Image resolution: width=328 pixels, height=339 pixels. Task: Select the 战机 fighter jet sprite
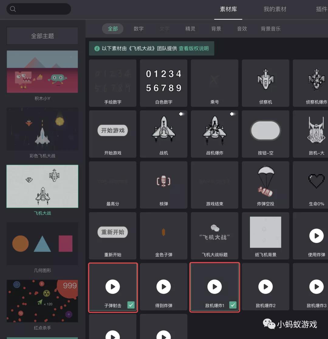[x=163, y=130]
